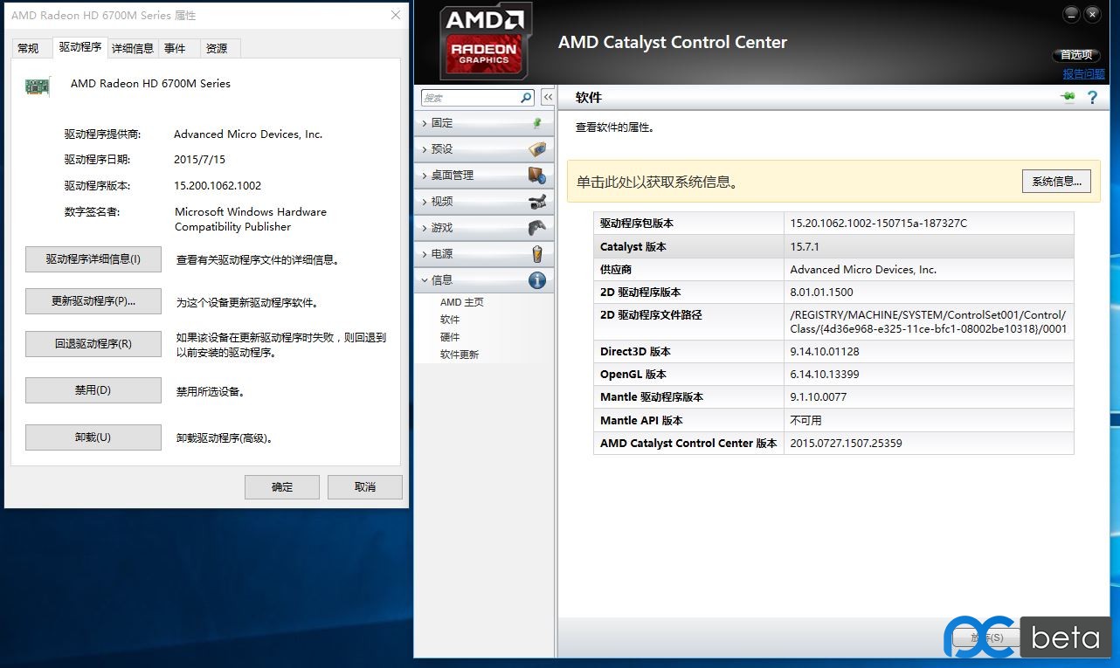This screenshot has height=668, width=1120.
Task: Expand the 固定 section
Action: tap(485, 123)
